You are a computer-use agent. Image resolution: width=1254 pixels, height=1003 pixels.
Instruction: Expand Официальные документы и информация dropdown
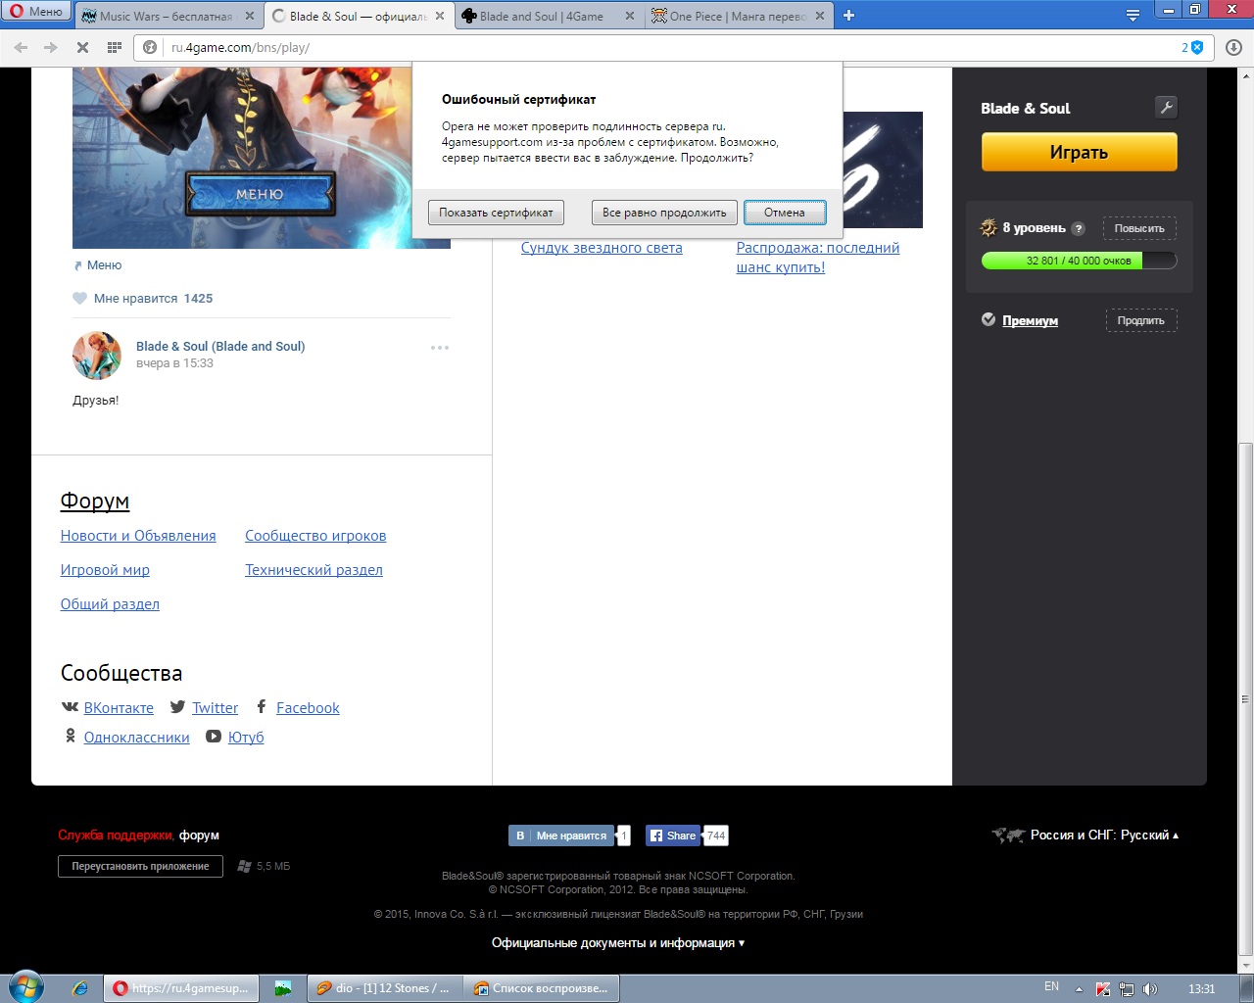coord(618,943)
